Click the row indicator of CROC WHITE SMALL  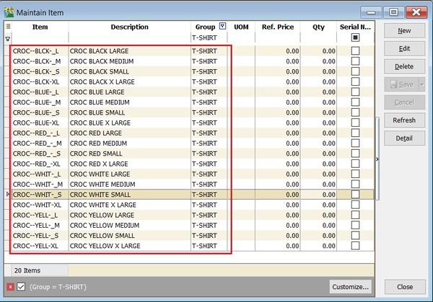coord(8,195)
